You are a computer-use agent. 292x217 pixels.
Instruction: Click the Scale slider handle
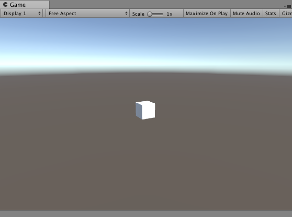click(150, 14)
